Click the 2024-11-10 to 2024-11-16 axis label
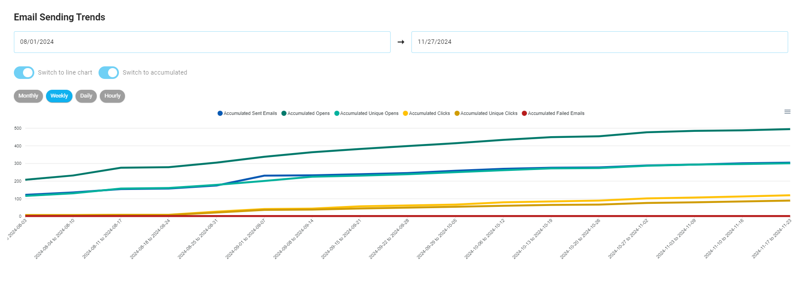 click(x=724, y=239)
